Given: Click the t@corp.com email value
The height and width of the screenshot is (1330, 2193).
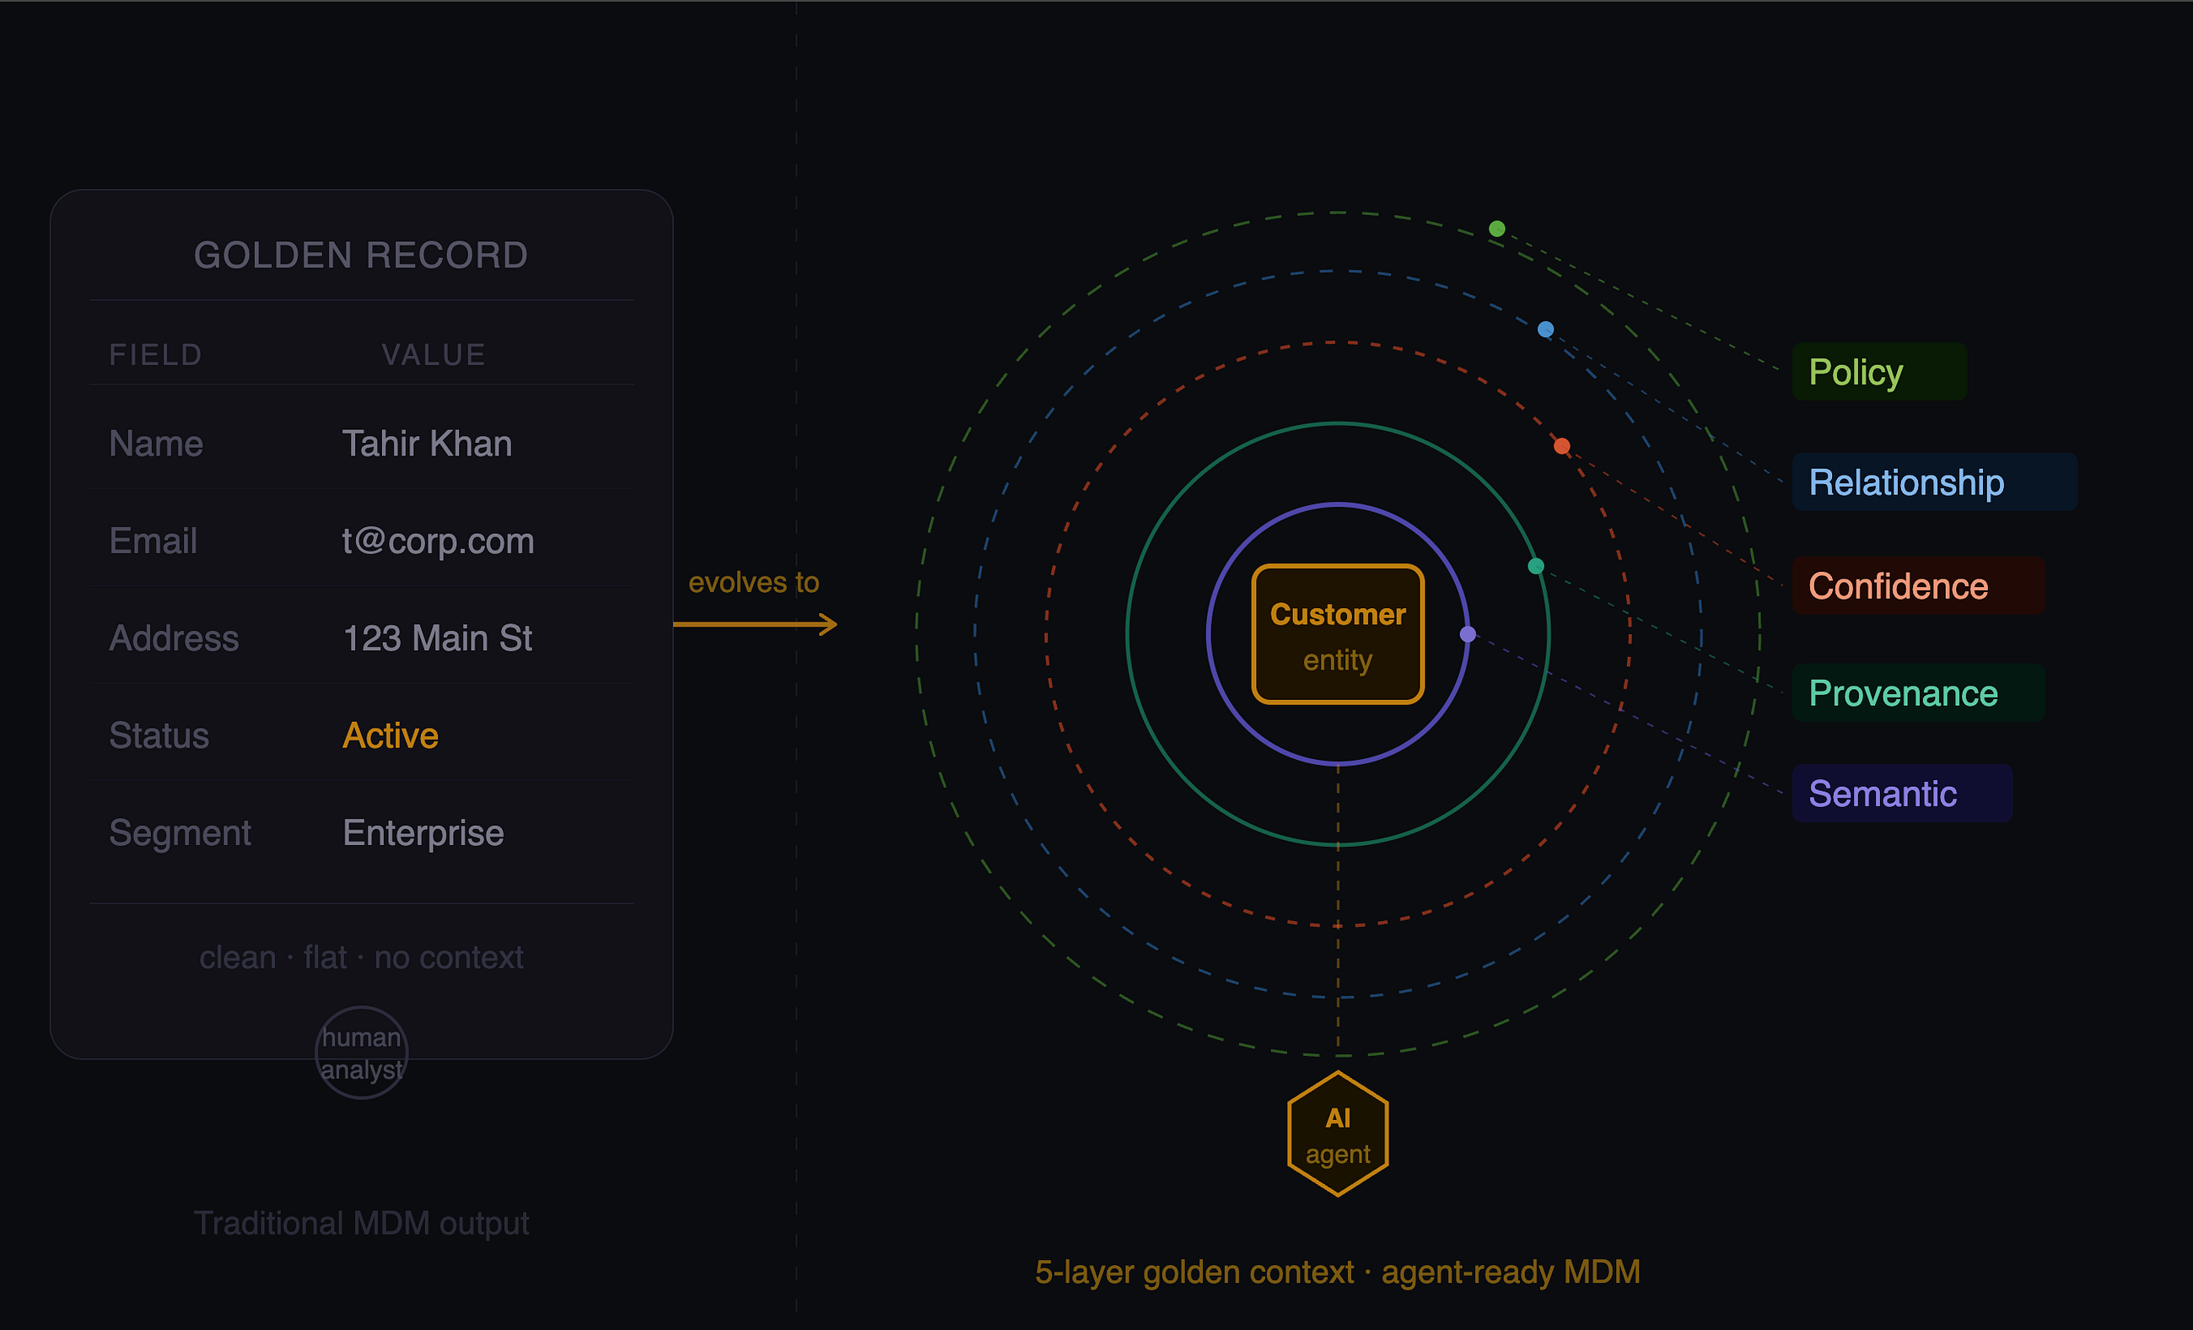Looking at the screenshot, I should click(x=439, y=541).
